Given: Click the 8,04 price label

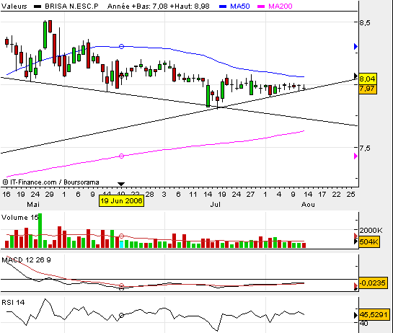Looking at the screenshot, I should (368, 79).
